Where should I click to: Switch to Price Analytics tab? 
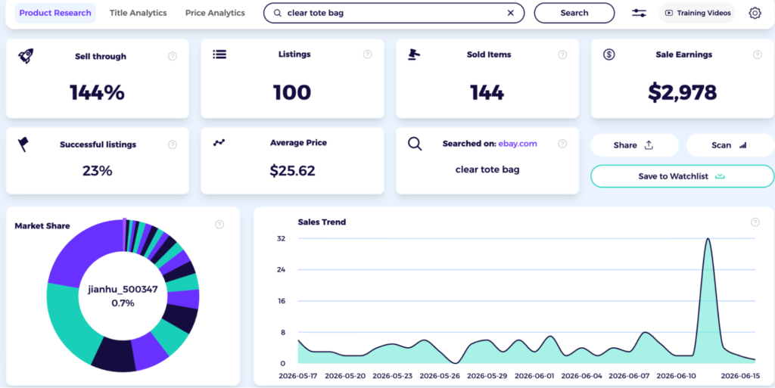[215, 13]
